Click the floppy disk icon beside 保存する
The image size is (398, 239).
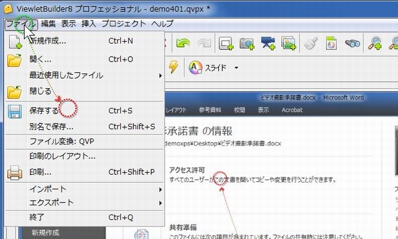point(15,112)
